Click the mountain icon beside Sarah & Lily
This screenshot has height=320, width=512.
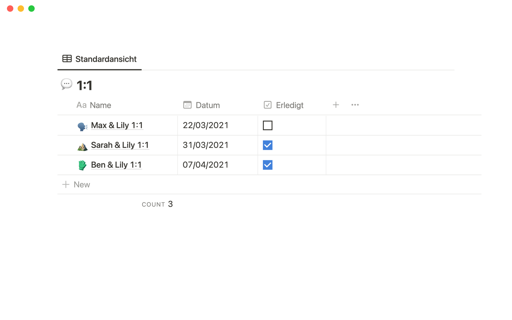pos(82,146)
